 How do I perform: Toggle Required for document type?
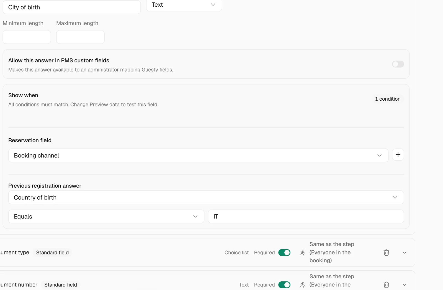pyautogui.click(x=284, y=253)
